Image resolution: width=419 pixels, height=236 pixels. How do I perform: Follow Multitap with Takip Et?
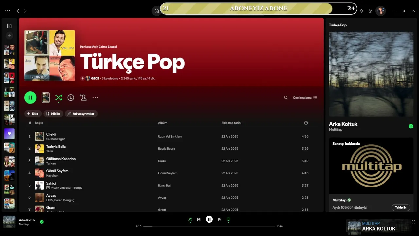401,207
